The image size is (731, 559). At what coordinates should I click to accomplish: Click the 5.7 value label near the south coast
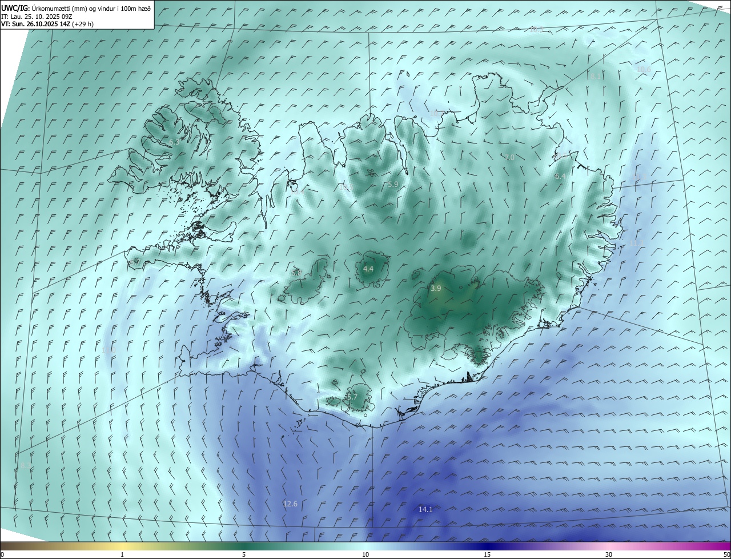[x=352, y=396]
